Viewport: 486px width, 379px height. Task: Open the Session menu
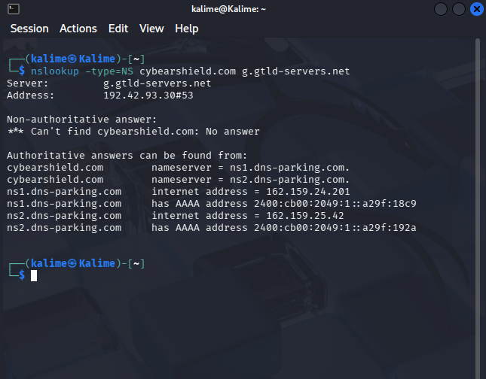click(29, 29)
